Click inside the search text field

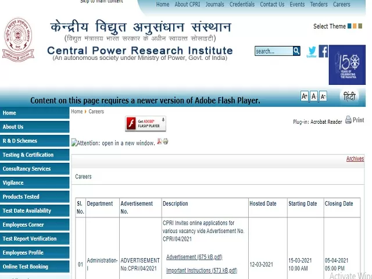click(x=274, y=51)
